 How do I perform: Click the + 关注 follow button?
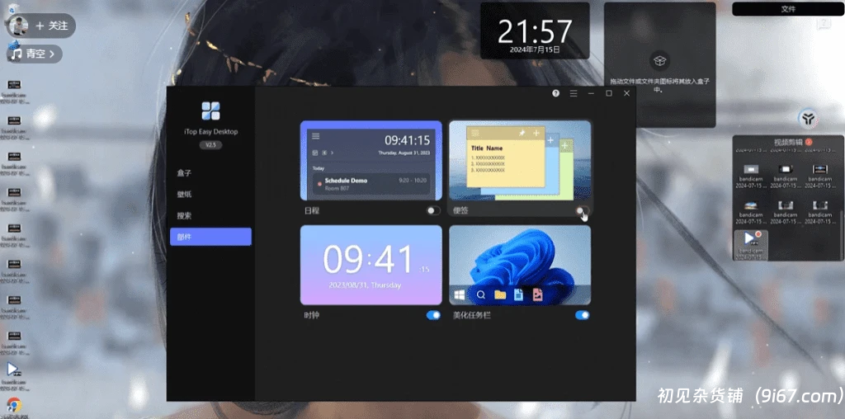(x=52, y=26)
